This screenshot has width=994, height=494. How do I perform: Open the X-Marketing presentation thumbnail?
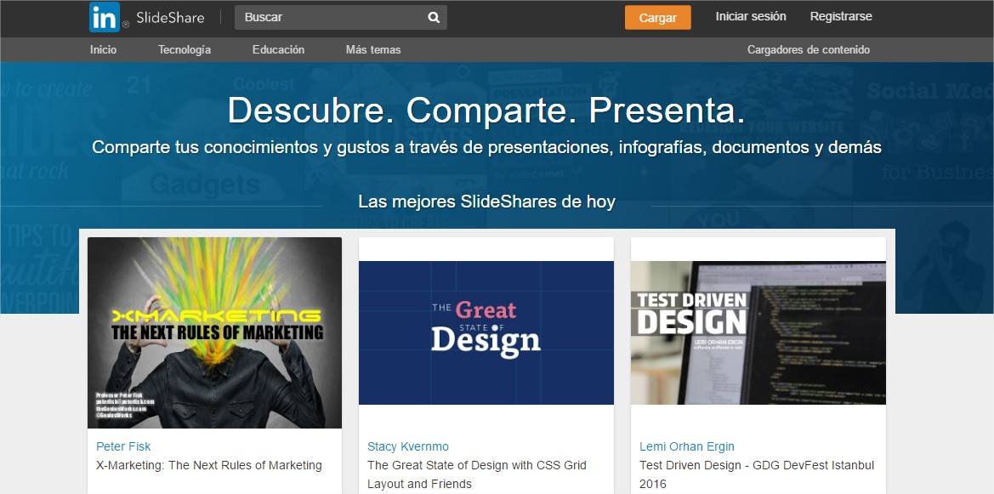coord(214,332)
